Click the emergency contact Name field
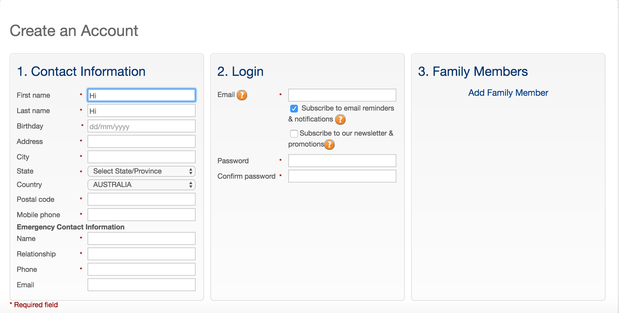Viewport: 619px width, 313px height. tap(142, 238)
